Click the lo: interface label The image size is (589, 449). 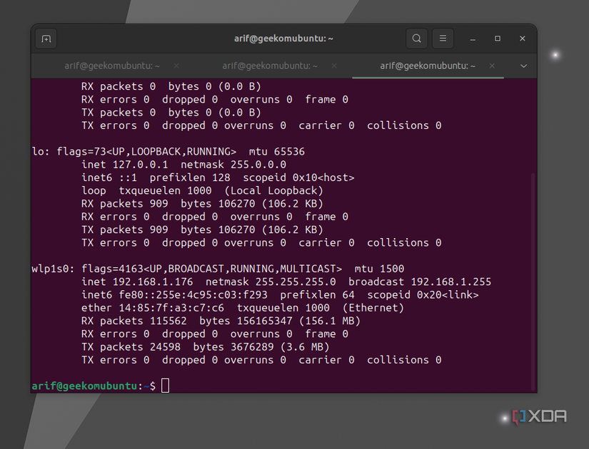[x=41, y=152]
